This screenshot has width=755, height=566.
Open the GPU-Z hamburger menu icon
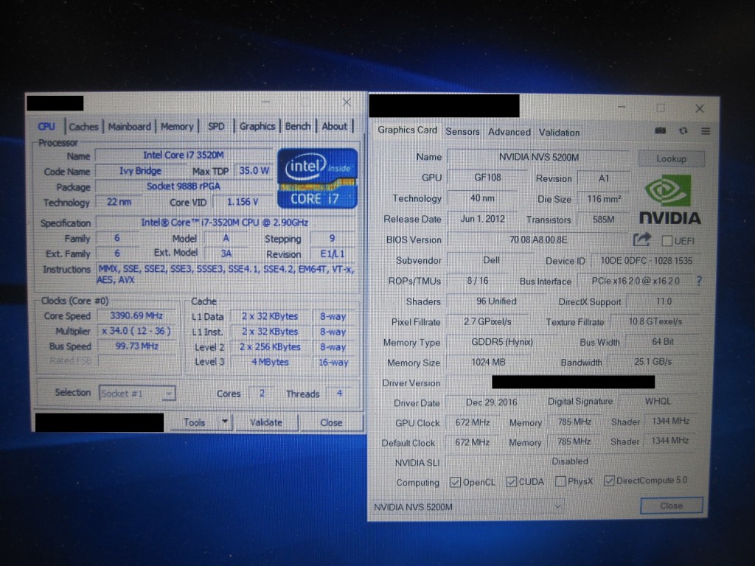pos(706,131)
